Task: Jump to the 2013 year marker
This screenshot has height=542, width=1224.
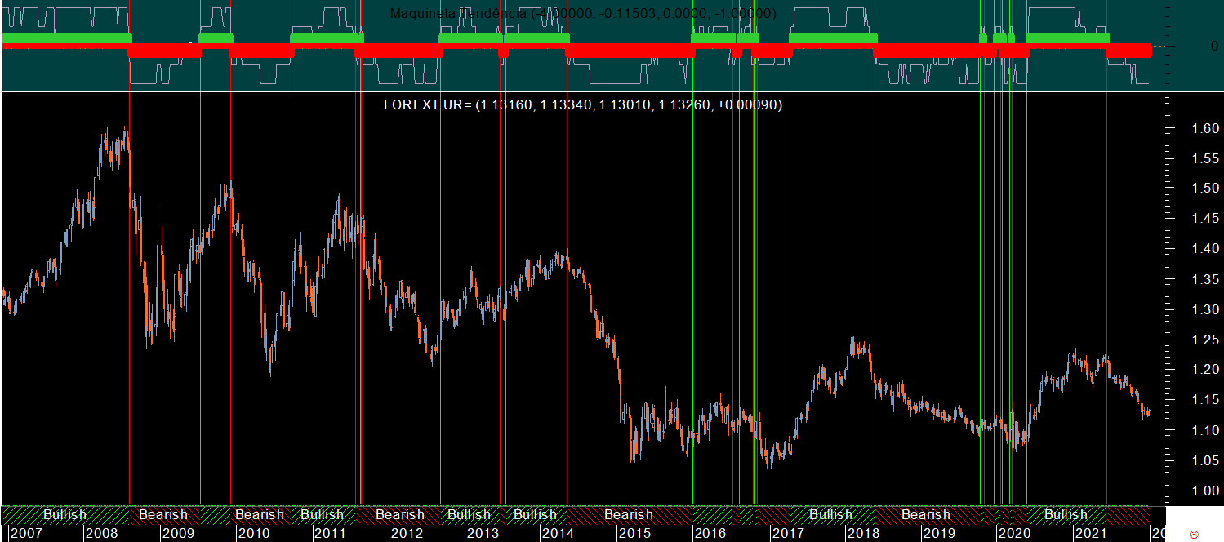Action: [x=482, y=533]
